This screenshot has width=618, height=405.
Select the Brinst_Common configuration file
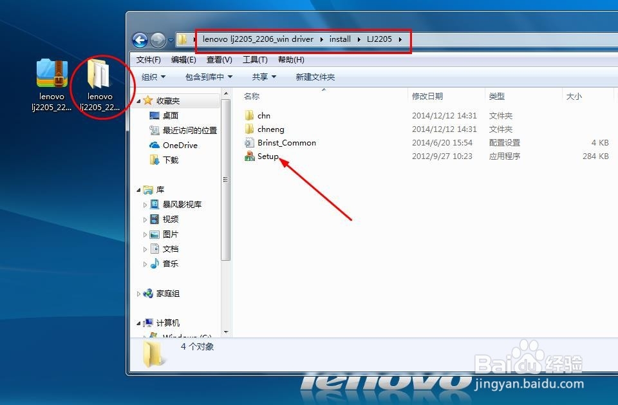(286, 142)
